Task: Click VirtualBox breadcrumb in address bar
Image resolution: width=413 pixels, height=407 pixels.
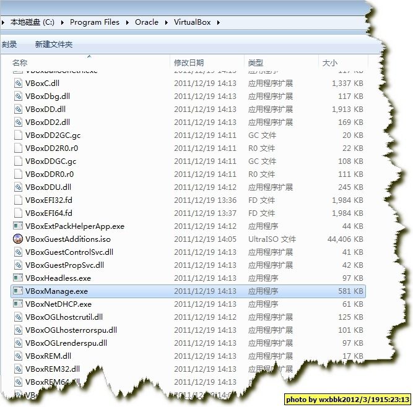Action: click(x=193, y=22)
